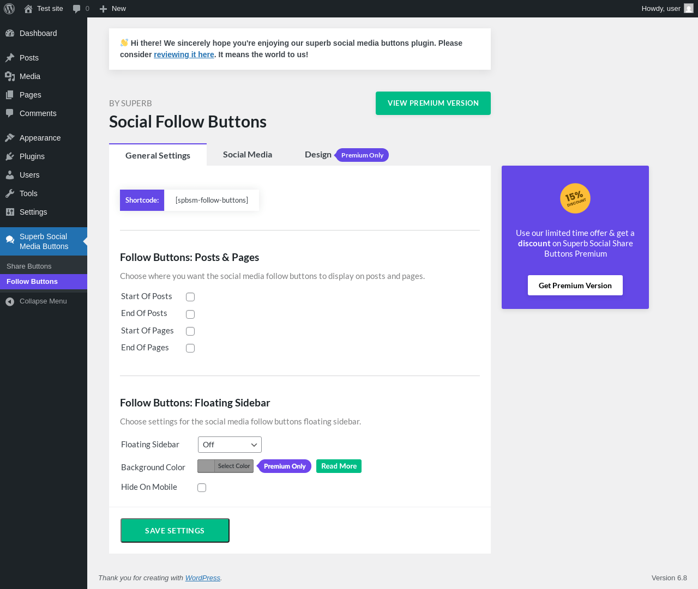Enable End Of Posts checkbox
This screenshot has height=589, width=698.
coord(190,314)
